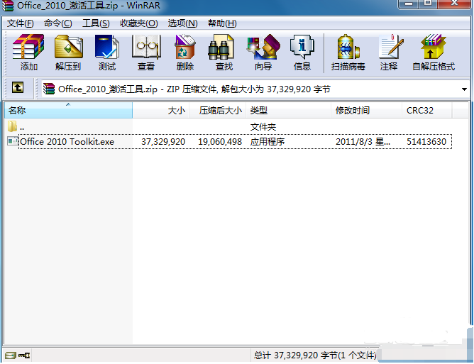
Task: Click the 添加 (Add) toolbar icon
Action: [x=28, y=53]
